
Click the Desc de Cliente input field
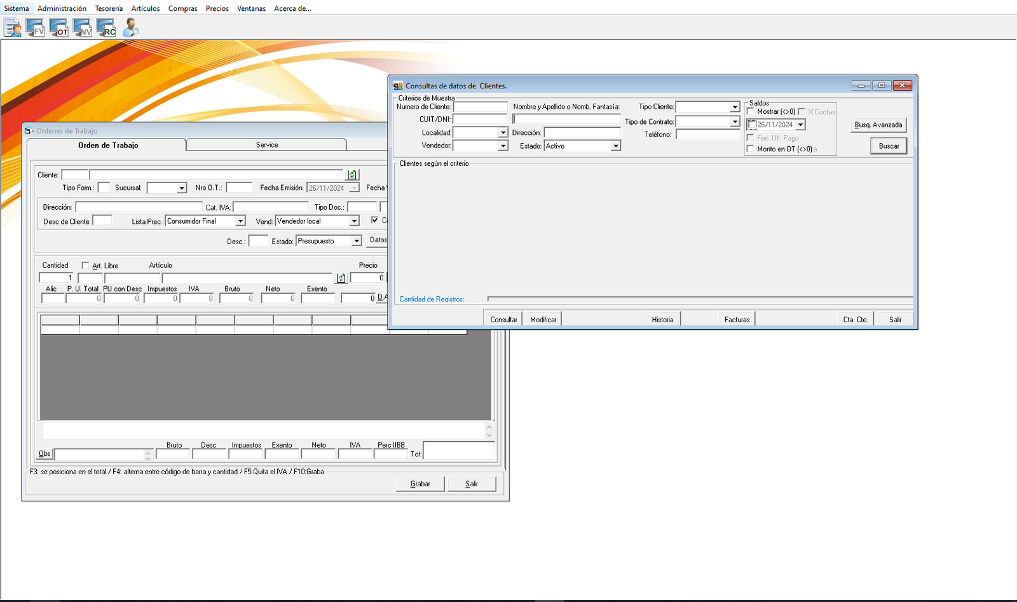(x=102, y=221)
